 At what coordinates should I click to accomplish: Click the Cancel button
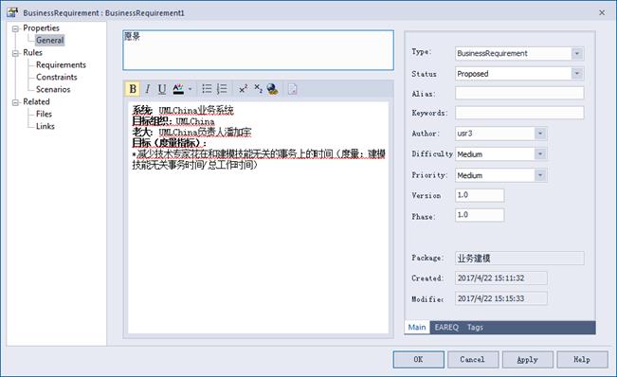(x=472, y=360)
